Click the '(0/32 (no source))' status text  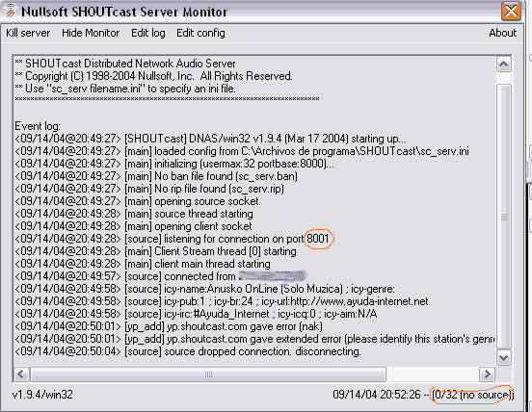(472, 395)
